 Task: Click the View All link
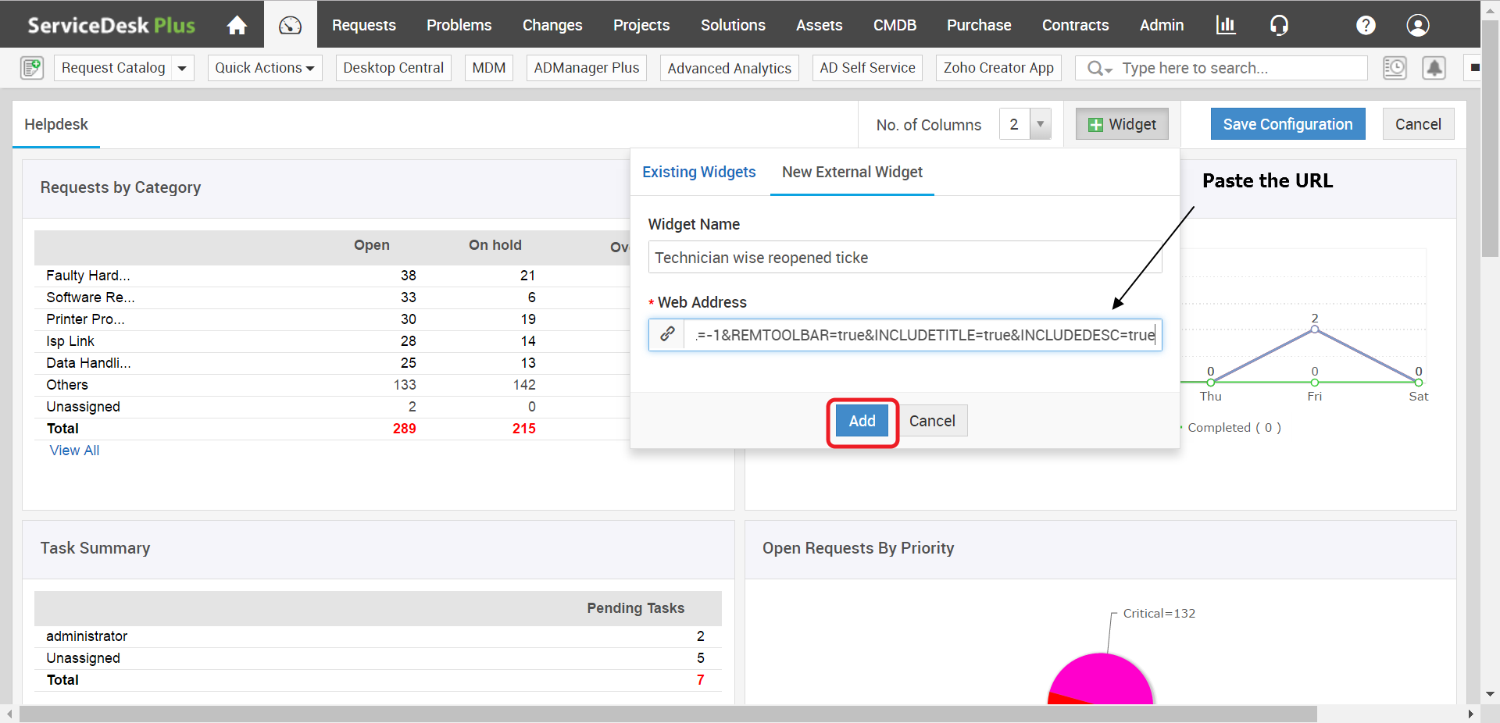74,451
